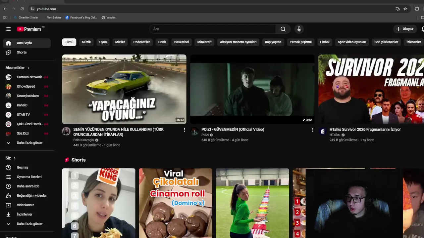Expand the Siz section header
Viewport: 424px width, 238px height.
[11, 158]
